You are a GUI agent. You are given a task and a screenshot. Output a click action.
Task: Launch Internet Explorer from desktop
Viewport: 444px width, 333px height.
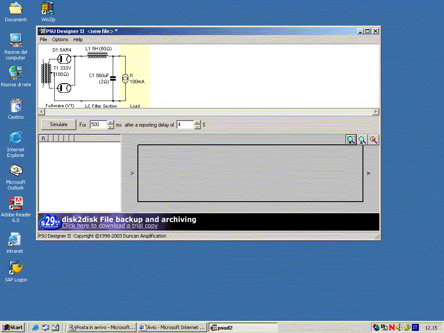tap(16, 144)
